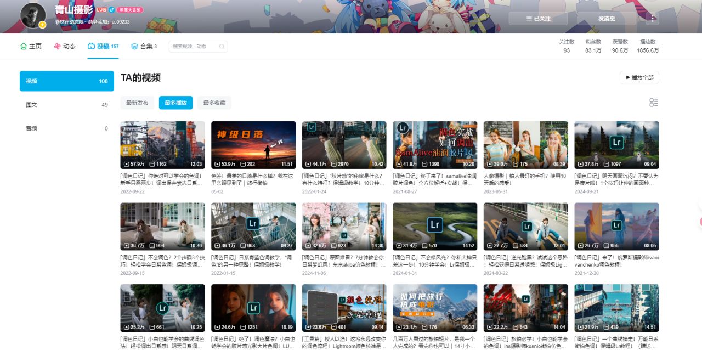Open the thumbnail lasting 18:19

(253, 308)
